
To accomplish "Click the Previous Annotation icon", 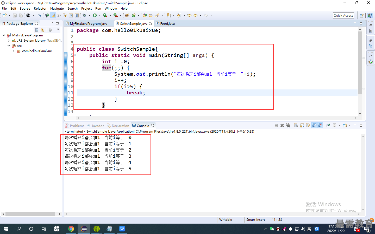I will [179, 15].
